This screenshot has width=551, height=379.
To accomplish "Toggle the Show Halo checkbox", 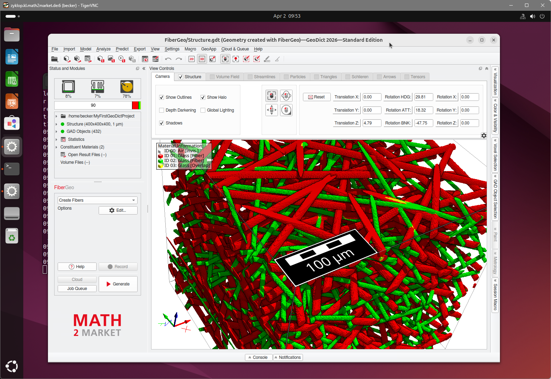I will [203, 97].
